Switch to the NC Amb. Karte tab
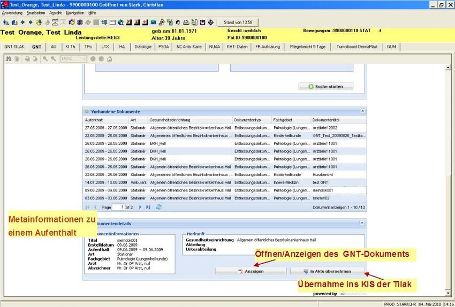 click(x=189, y=47)
